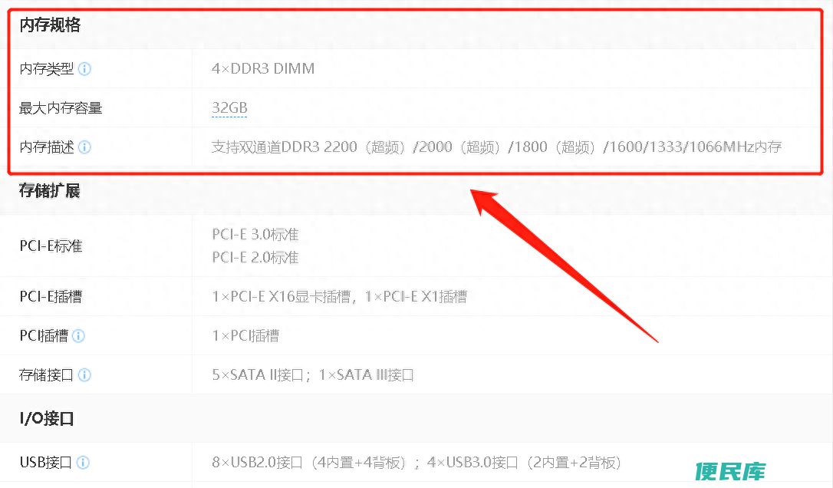Click the PCI-E插槽 row label
Screen dimensions: 833x488
51,297
